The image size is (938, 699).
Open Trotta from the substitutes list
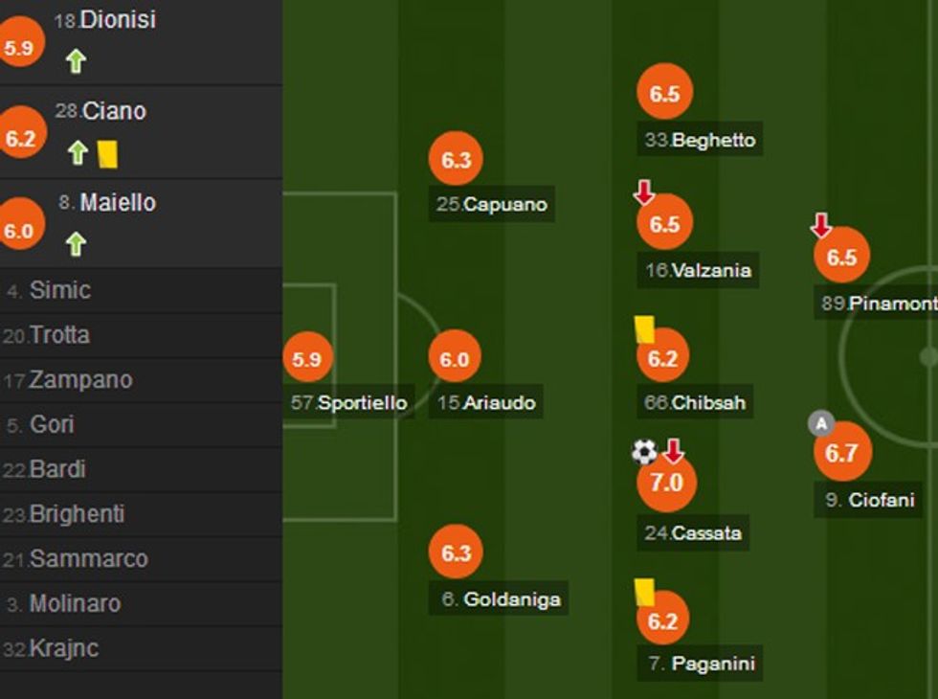(59, 335)
